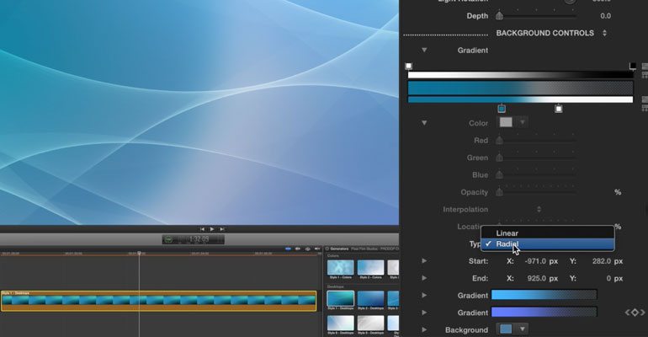Toggle the solo headphones icon above timeline
Viewport: 648px width, 337px height.
click(307, 249)
